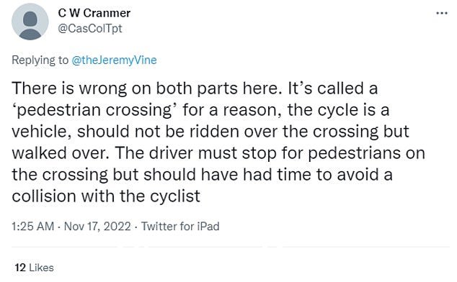Open the Twitter for iPad source link

click(180, 226)
